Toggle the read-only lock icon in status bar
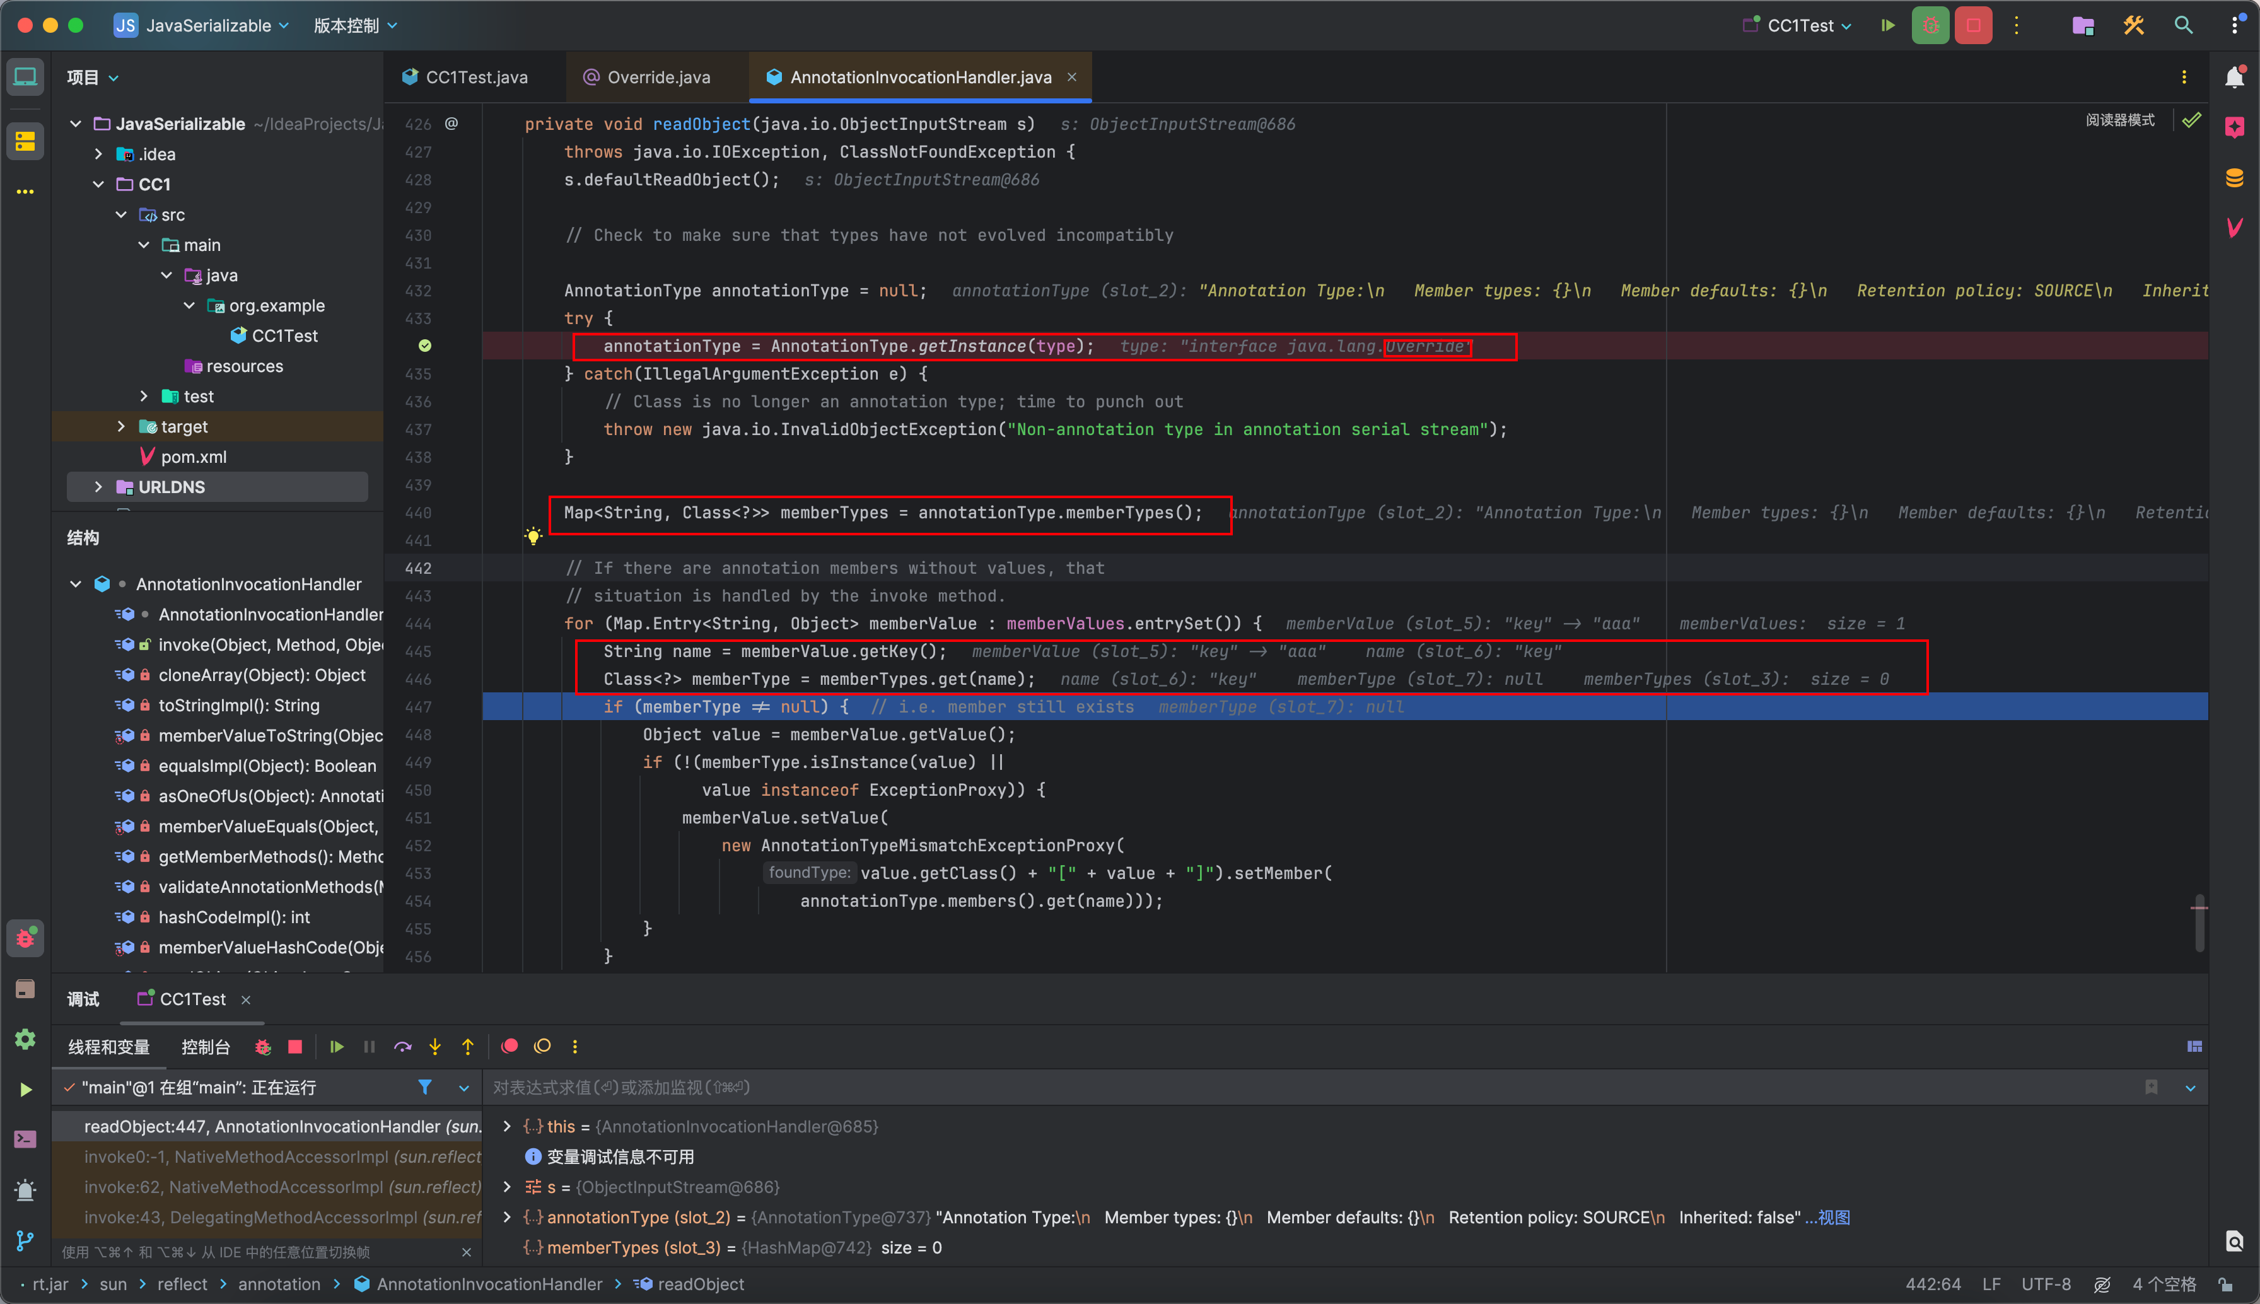 [x=2226, y=1284]
